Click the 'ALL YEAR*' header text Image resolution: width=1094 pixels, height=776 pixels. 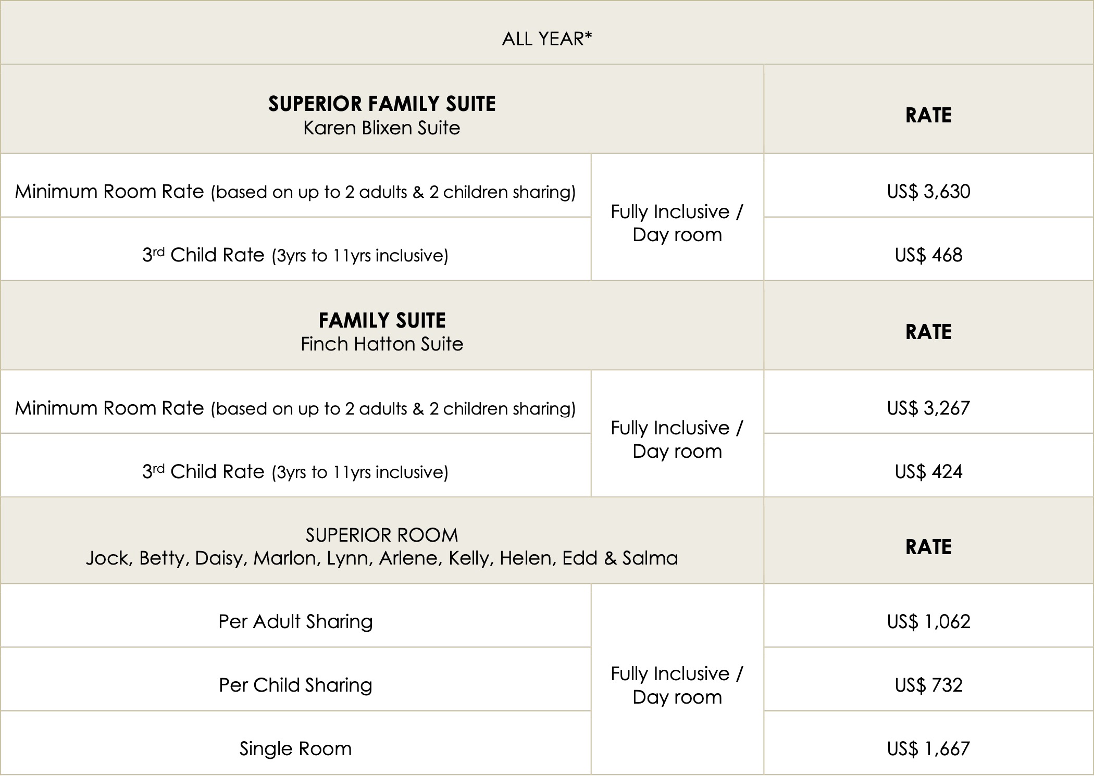547,39
